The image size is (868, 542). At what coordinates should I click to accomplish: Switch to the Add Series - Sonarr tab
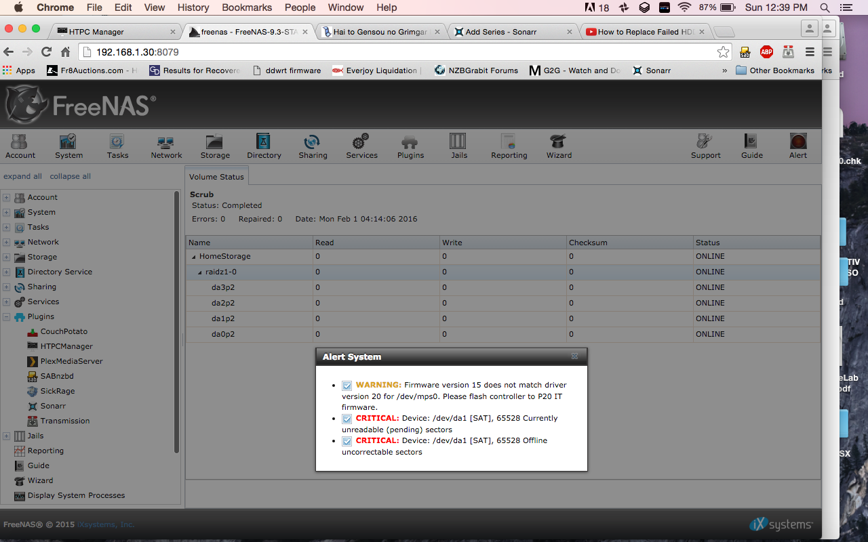514,32
